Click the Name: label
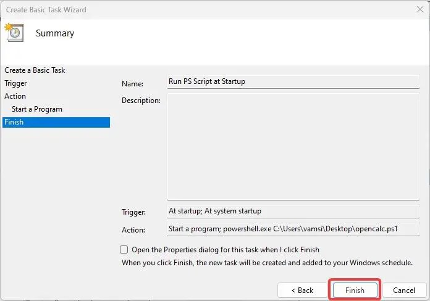 [132, 83]
